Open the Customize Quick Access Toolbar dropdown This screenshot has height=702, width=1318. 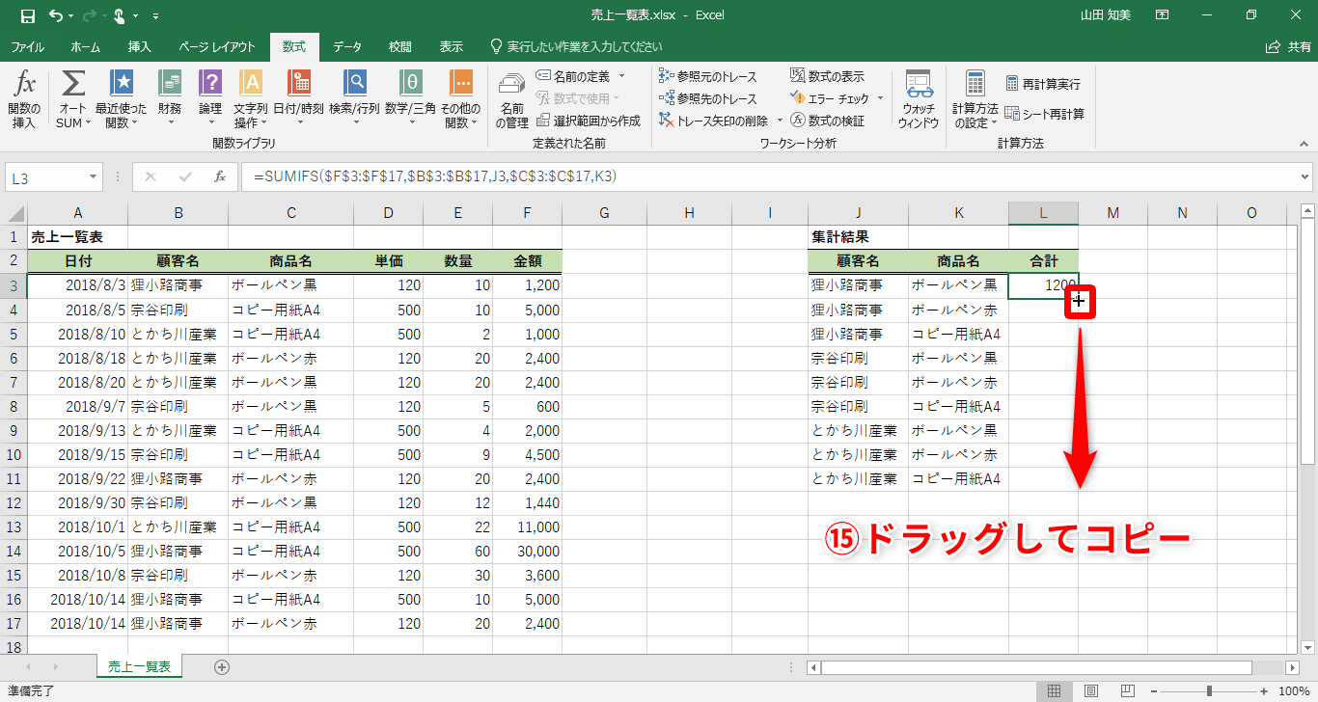pos(156,16)
